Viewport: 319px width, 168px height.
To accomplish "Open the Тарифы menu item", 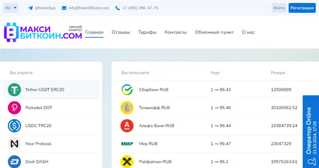I will coord(147,32).
